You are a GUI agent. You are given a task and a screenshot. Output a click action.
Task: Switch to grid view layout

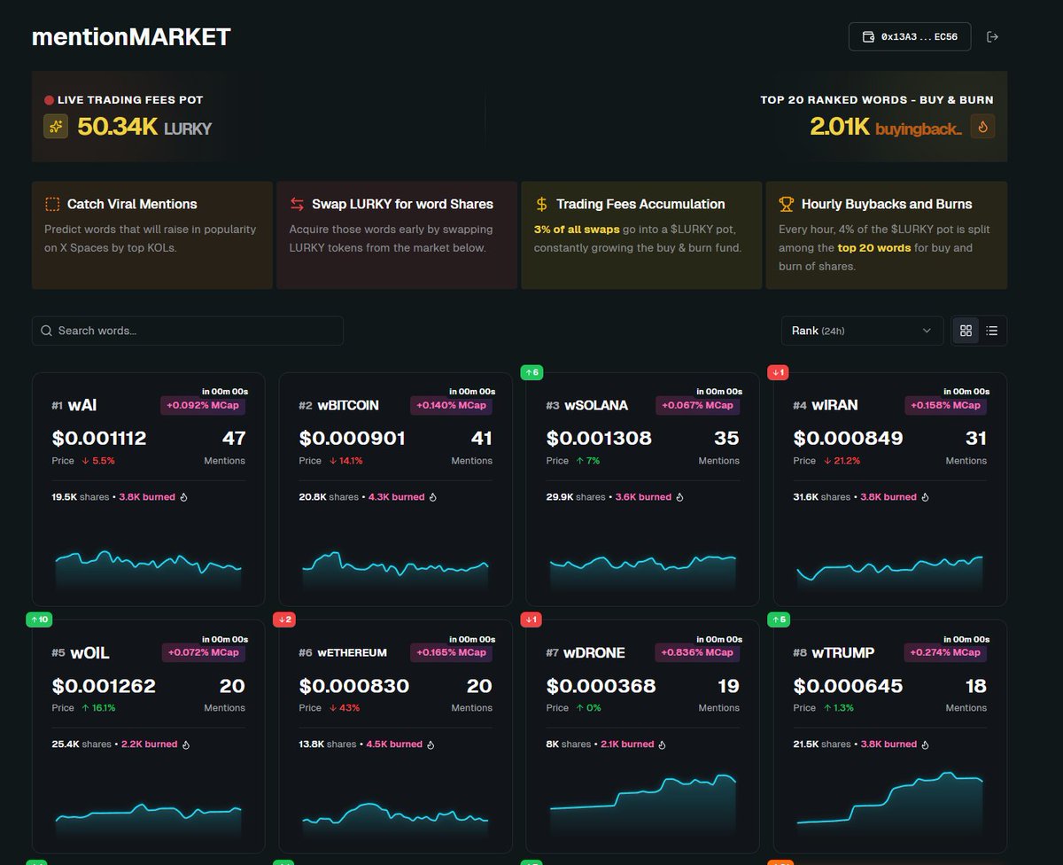966,331
